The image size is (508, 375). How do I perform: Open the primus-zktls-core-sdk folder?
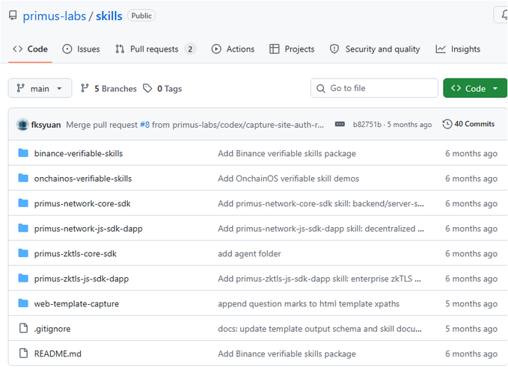[75, 254]
